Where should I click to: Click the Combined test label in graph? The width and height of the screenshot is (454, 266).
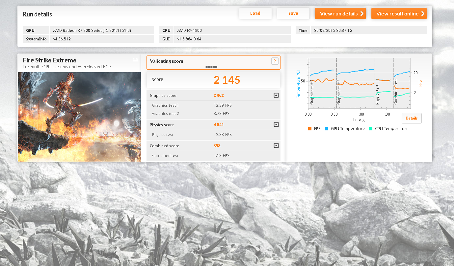pyautogui.click(x=396, y=92)
